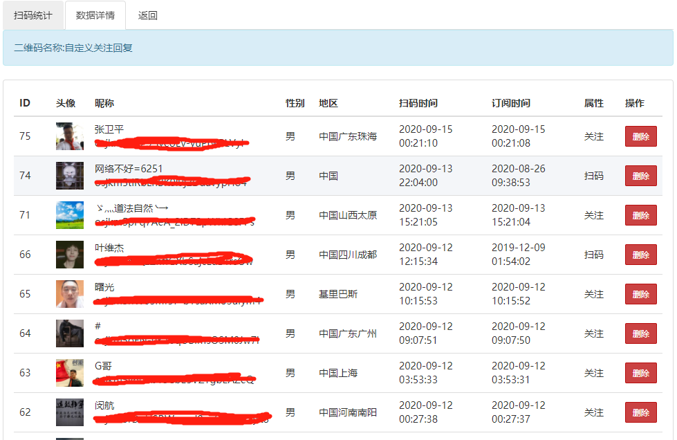This screenshot has height=440, width=677.
Task: Delete row with ID 64
Action: tap(641, 333)
